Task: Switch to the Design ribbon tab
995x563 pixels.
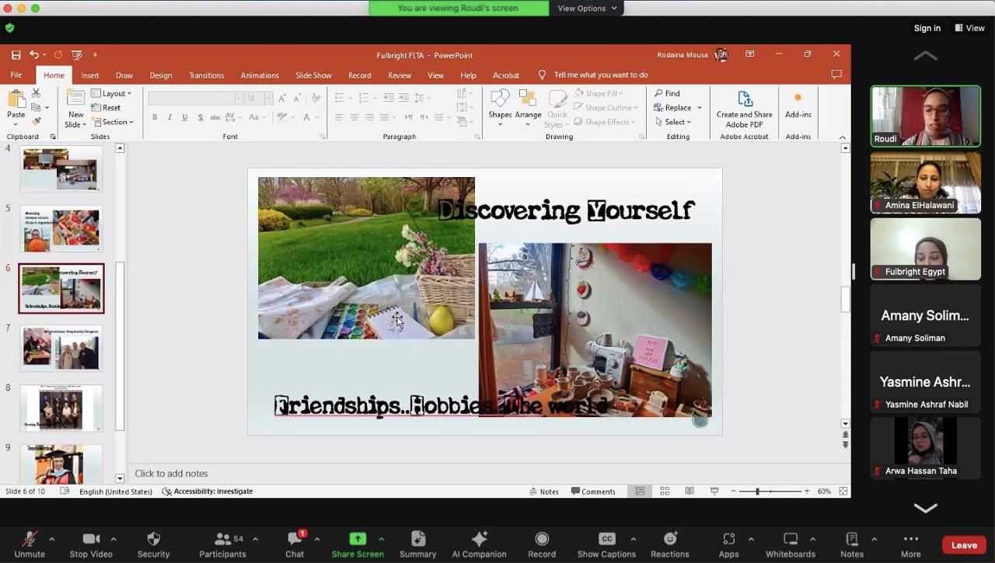Action: pos(160,75)
